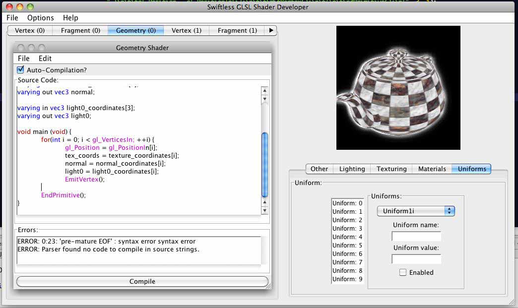Select 'Uniform: 9' in the list

[347, 279]
